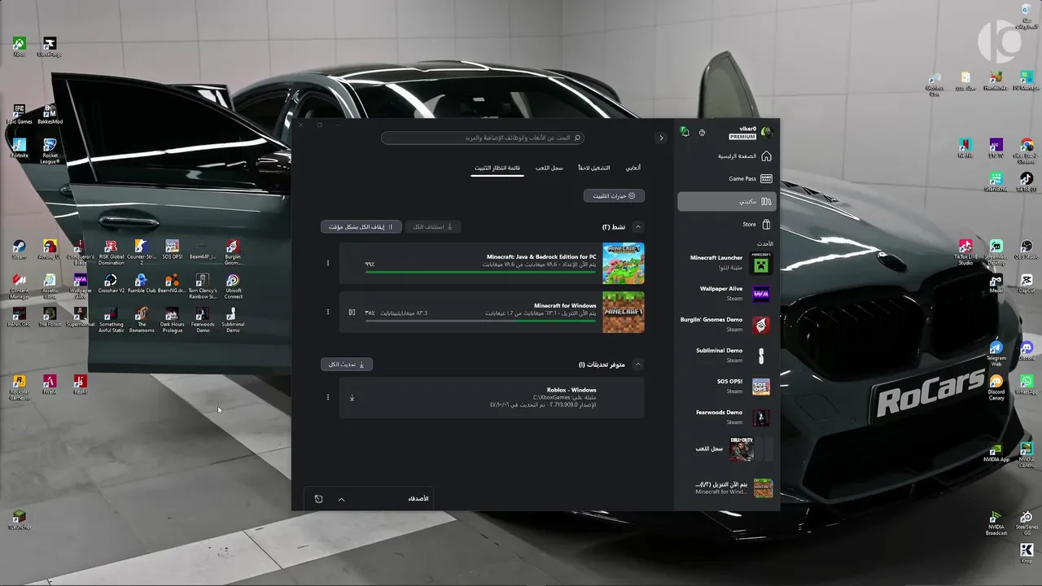Open RISK Global Domination desktop shortcut
The image size is (1042, 586).
coord(111,252)
